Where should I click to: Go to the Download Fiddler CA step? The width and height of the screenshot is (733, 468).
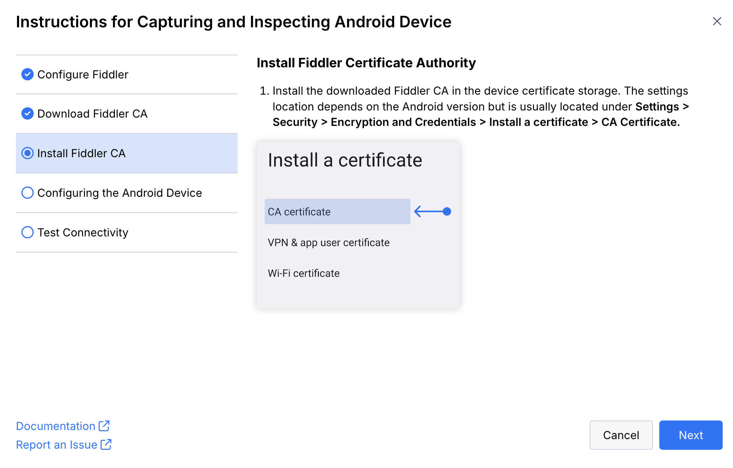(92, 114)
